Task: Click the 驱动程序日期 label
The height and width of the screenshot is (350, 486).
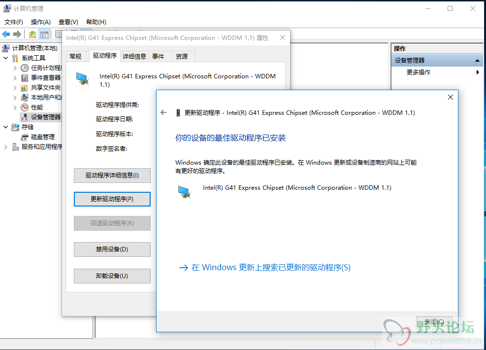Action: click(x=114, y=119)
